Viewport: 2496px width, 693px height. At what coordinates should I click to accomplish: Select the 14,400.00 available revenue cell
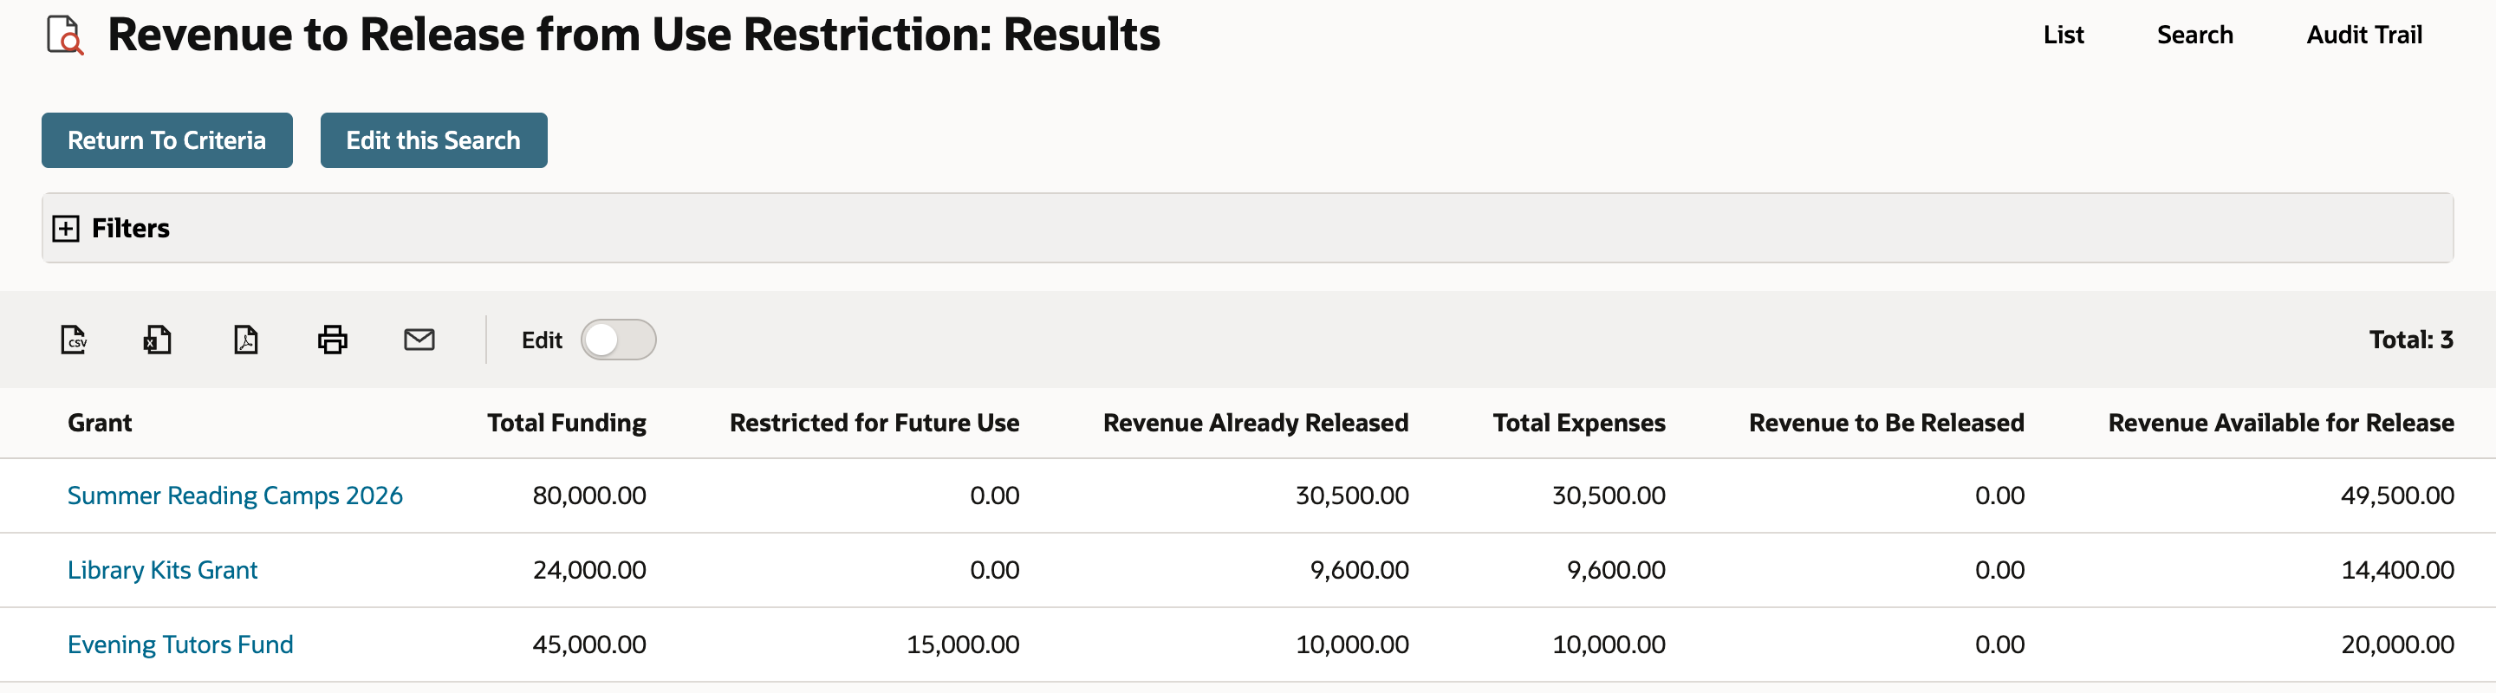(x=2397, y=570)
